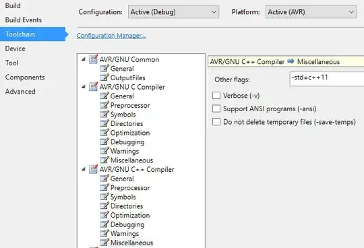The height and width of the screenshot is (248, 364).
Task: Open the Configuration Manager link
Action: pyautogui.click(x=111, y=36)
